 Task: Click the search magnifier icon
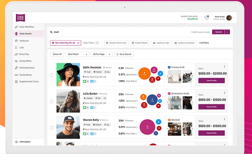[x=51, y=32]
